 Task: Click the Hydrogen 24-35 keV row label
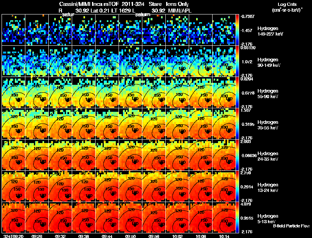[268, 156]
